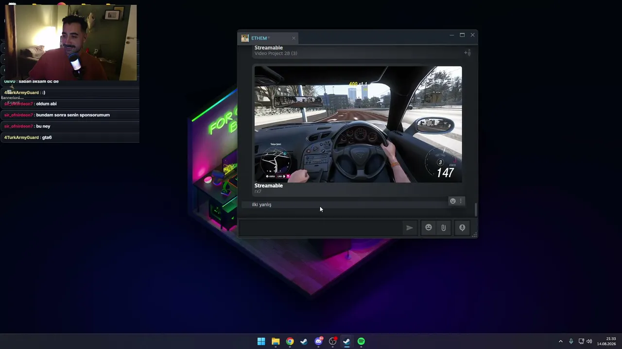Image resolution: width=622 pixels, height=349 pixels.
Task: Open more options for "ilki yanlış" message
Action: 461,201
